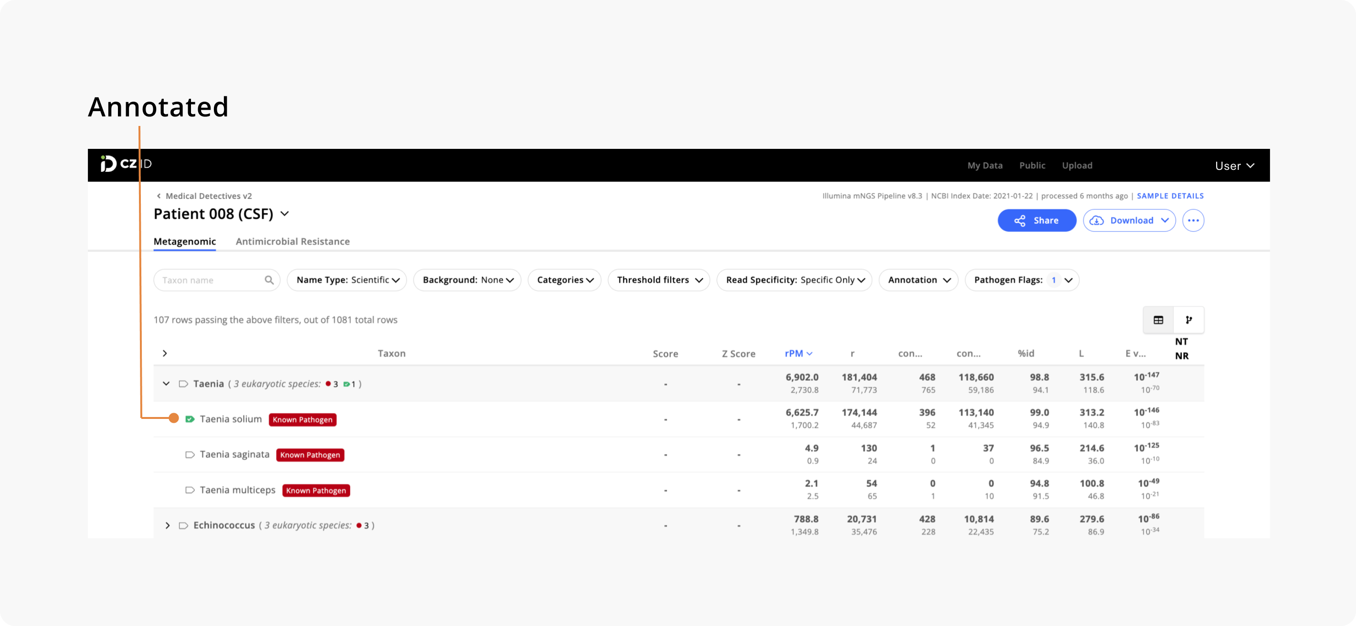The image size is (1356, 626).
Task: Collapse the Taenia genus row
Action: pos(166,384)
